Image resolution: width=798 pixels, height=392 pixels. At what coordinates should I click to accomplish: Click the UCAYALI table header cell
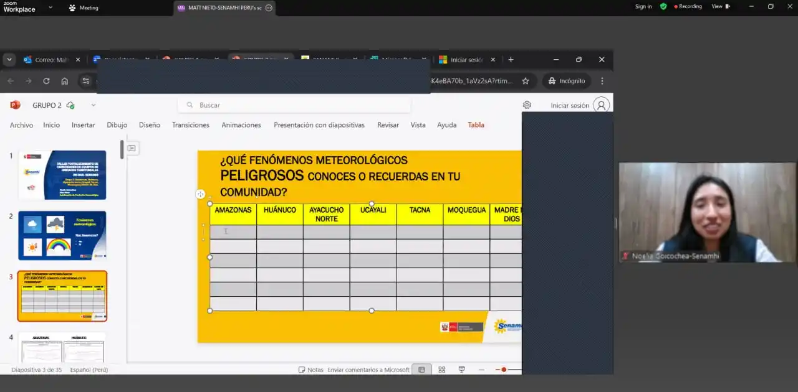[373, 214]
